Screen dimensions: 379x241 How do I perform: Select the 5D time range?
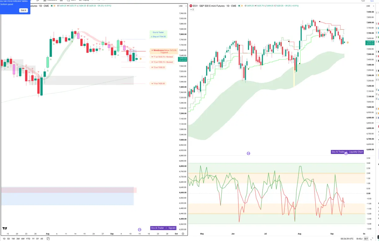coord(9,239)
